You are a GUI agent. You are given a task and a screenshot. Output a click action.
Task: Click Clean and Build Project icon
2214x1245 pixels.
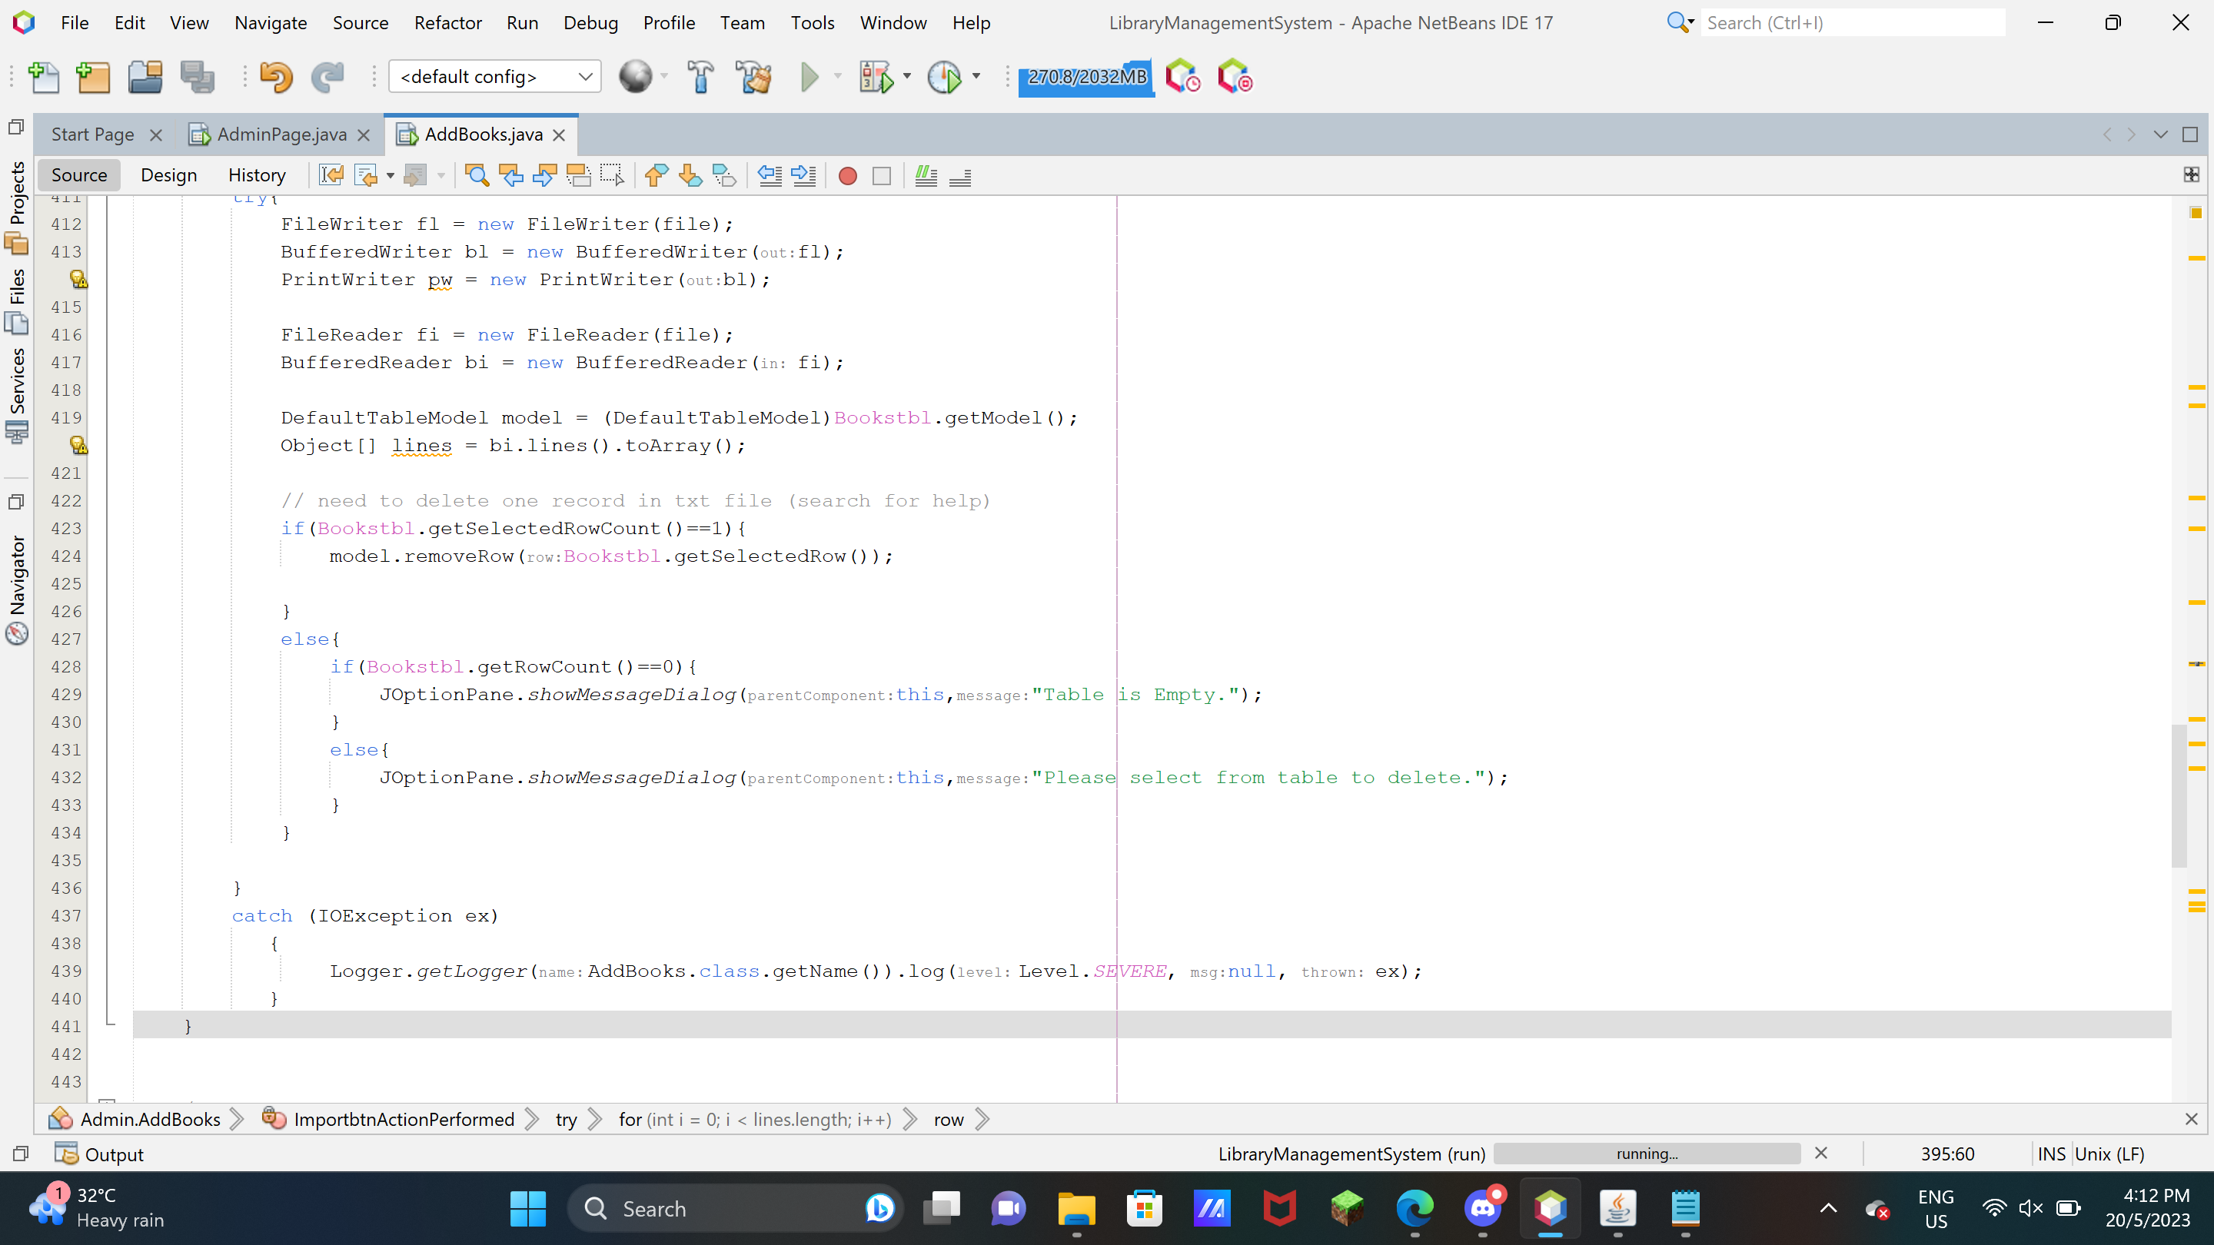(x=753, y=78)
